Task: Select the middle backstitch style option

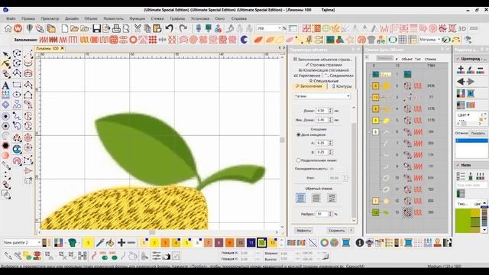Action: tap(316, 198)
